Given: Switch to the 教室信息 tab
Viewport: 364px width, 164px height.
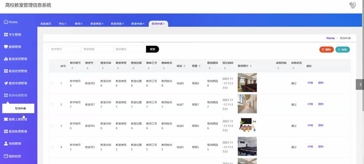Looking at the screenshot, I should 116,24.
